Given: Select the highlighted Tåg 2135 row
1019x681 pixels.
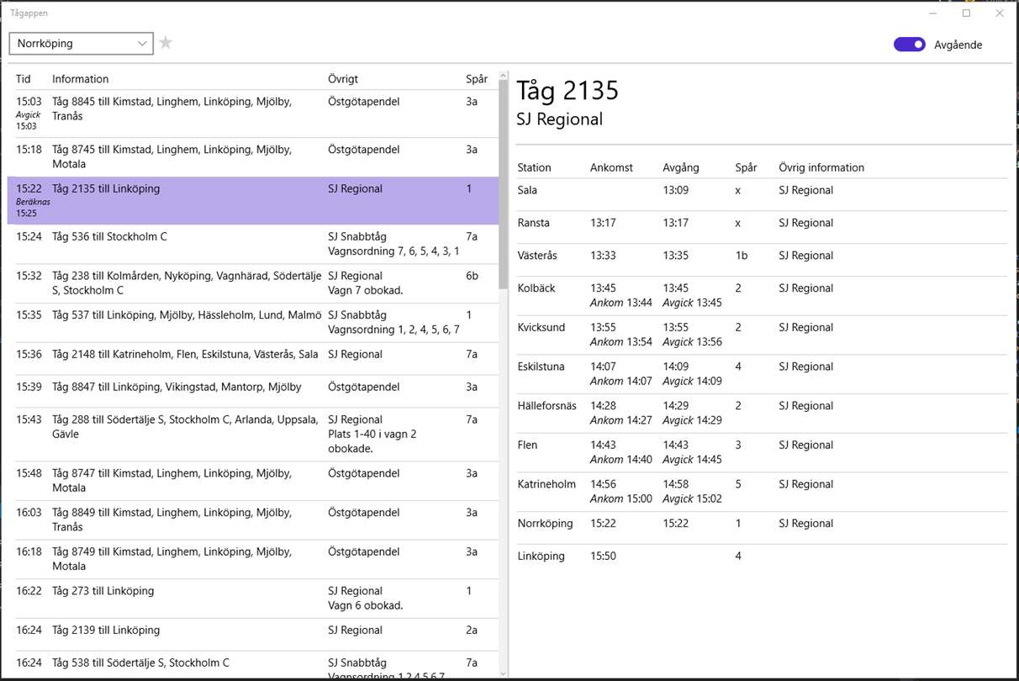Looking at the screenshot, I should tap(252, 201).
